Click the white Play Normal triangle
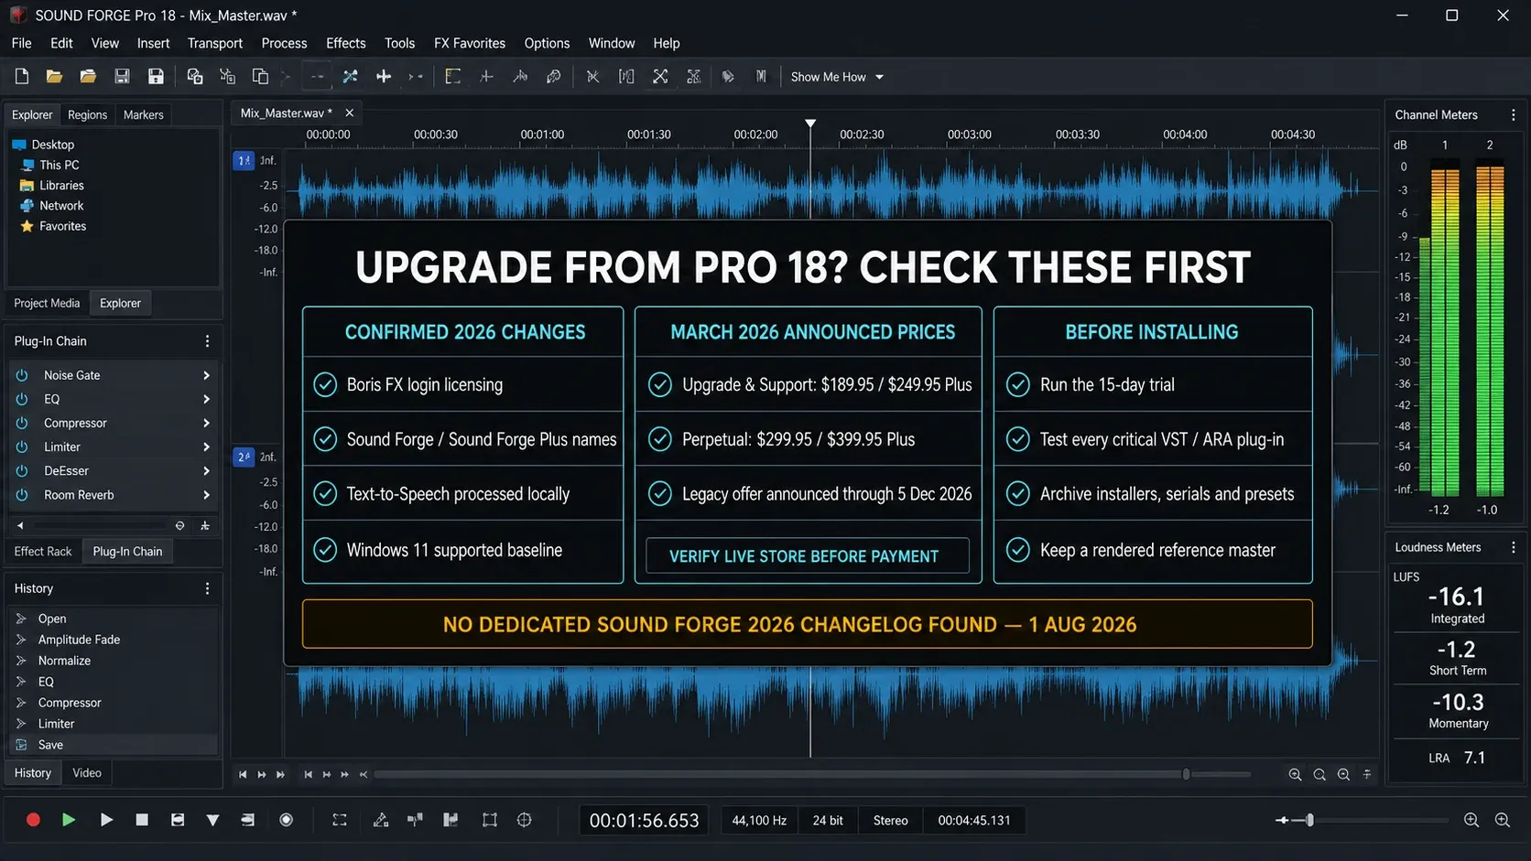1531x861 pixels. point(106,820)
